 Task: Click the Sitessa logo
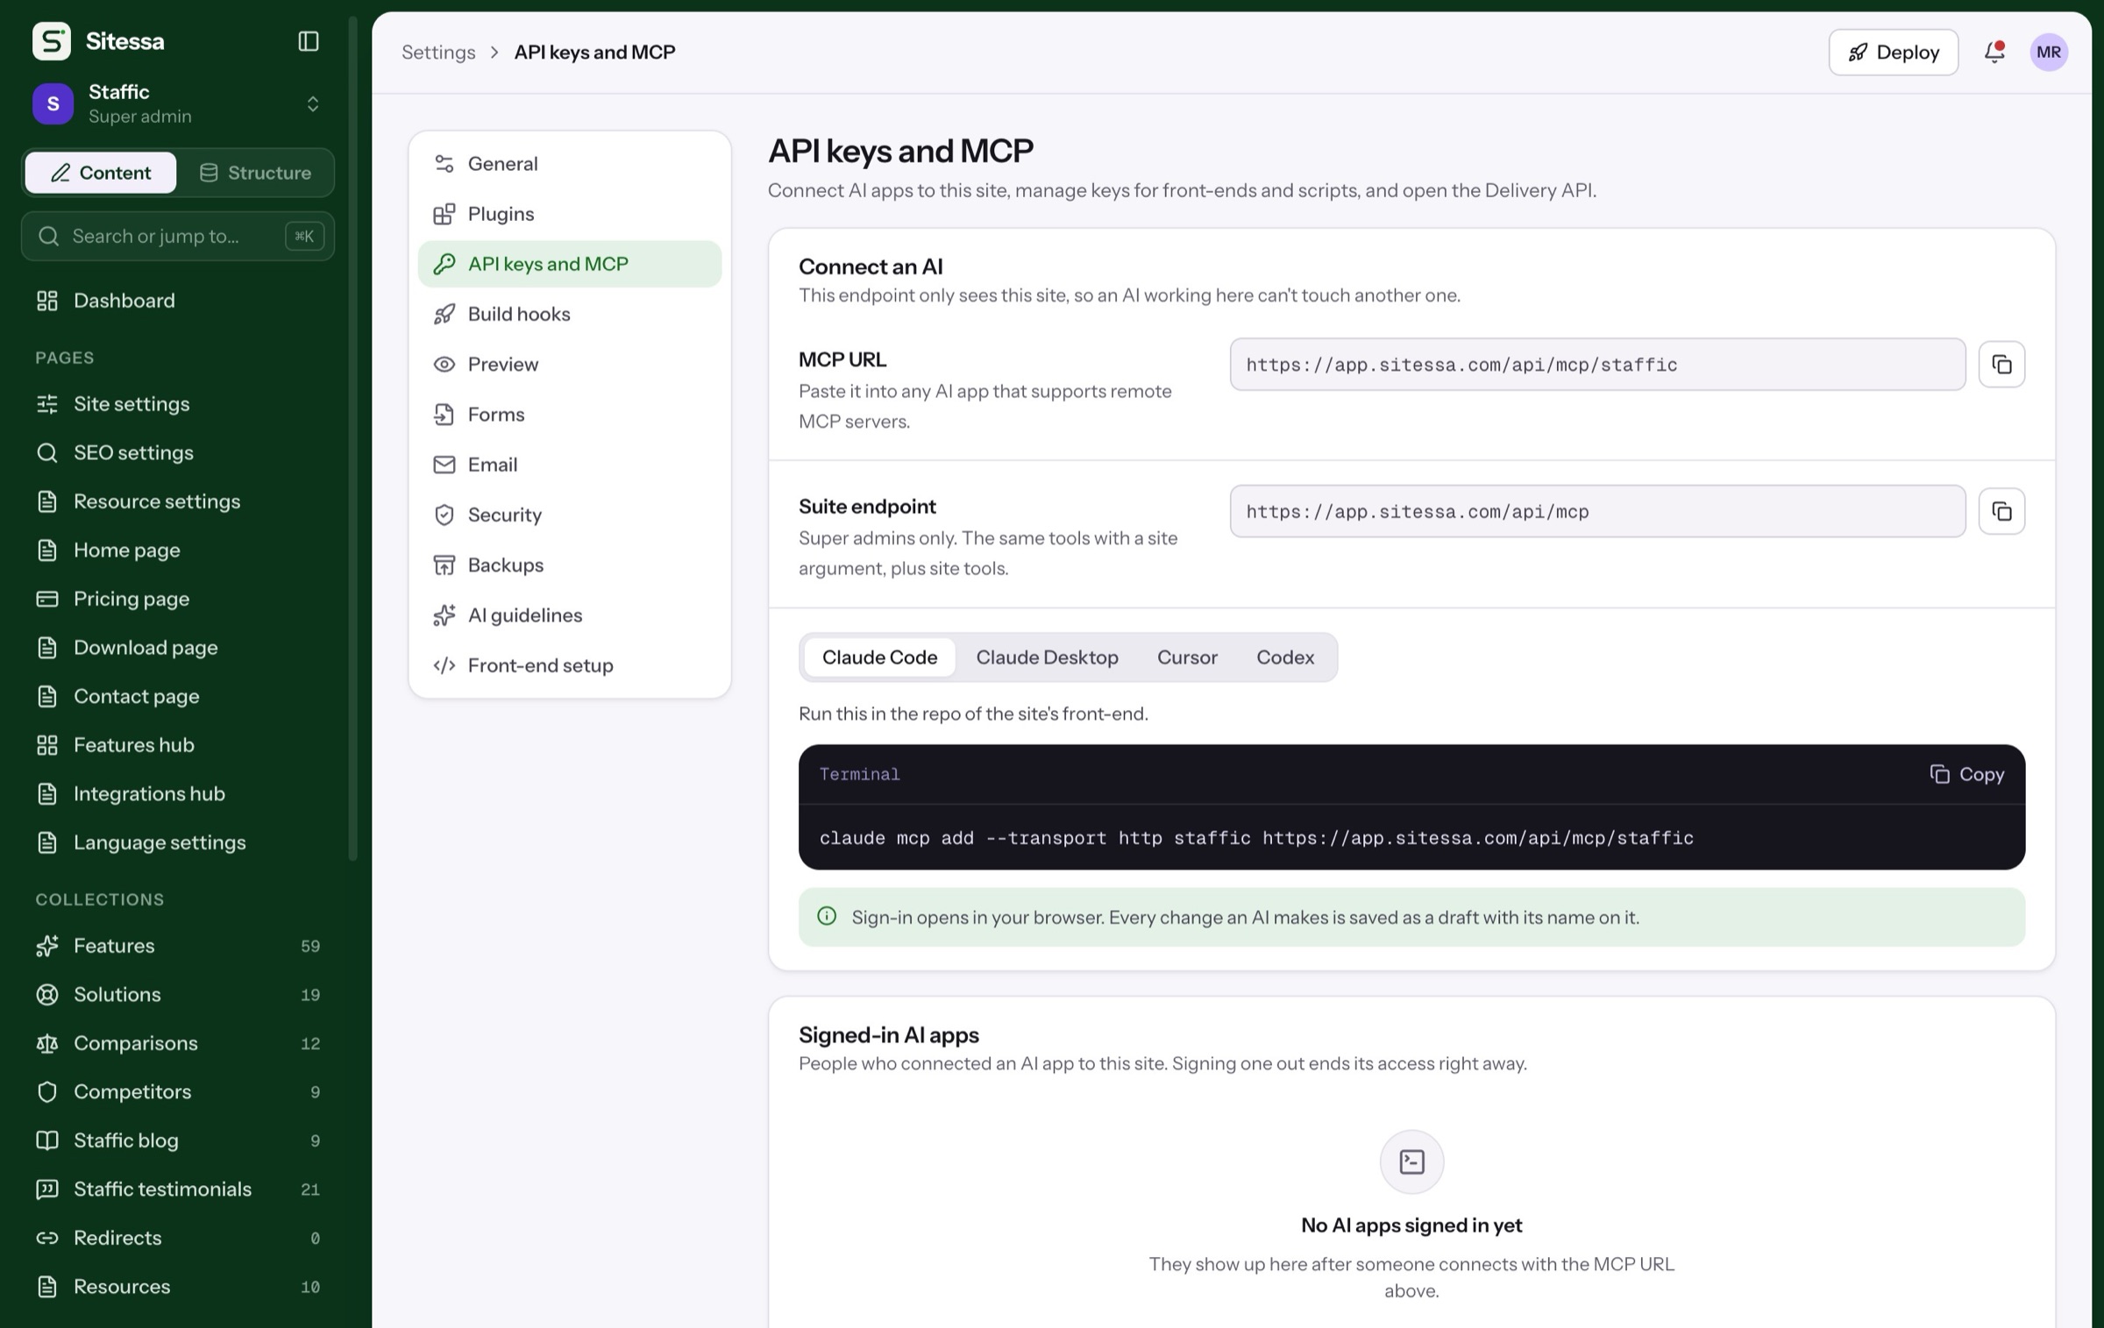point(52,41)
